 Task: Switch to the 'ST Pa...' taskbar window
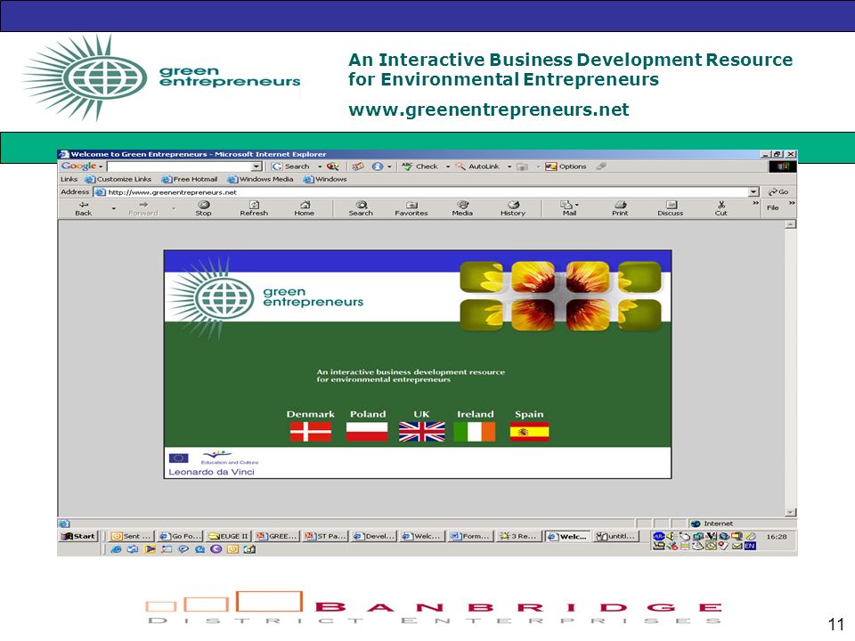click(326, 536)
